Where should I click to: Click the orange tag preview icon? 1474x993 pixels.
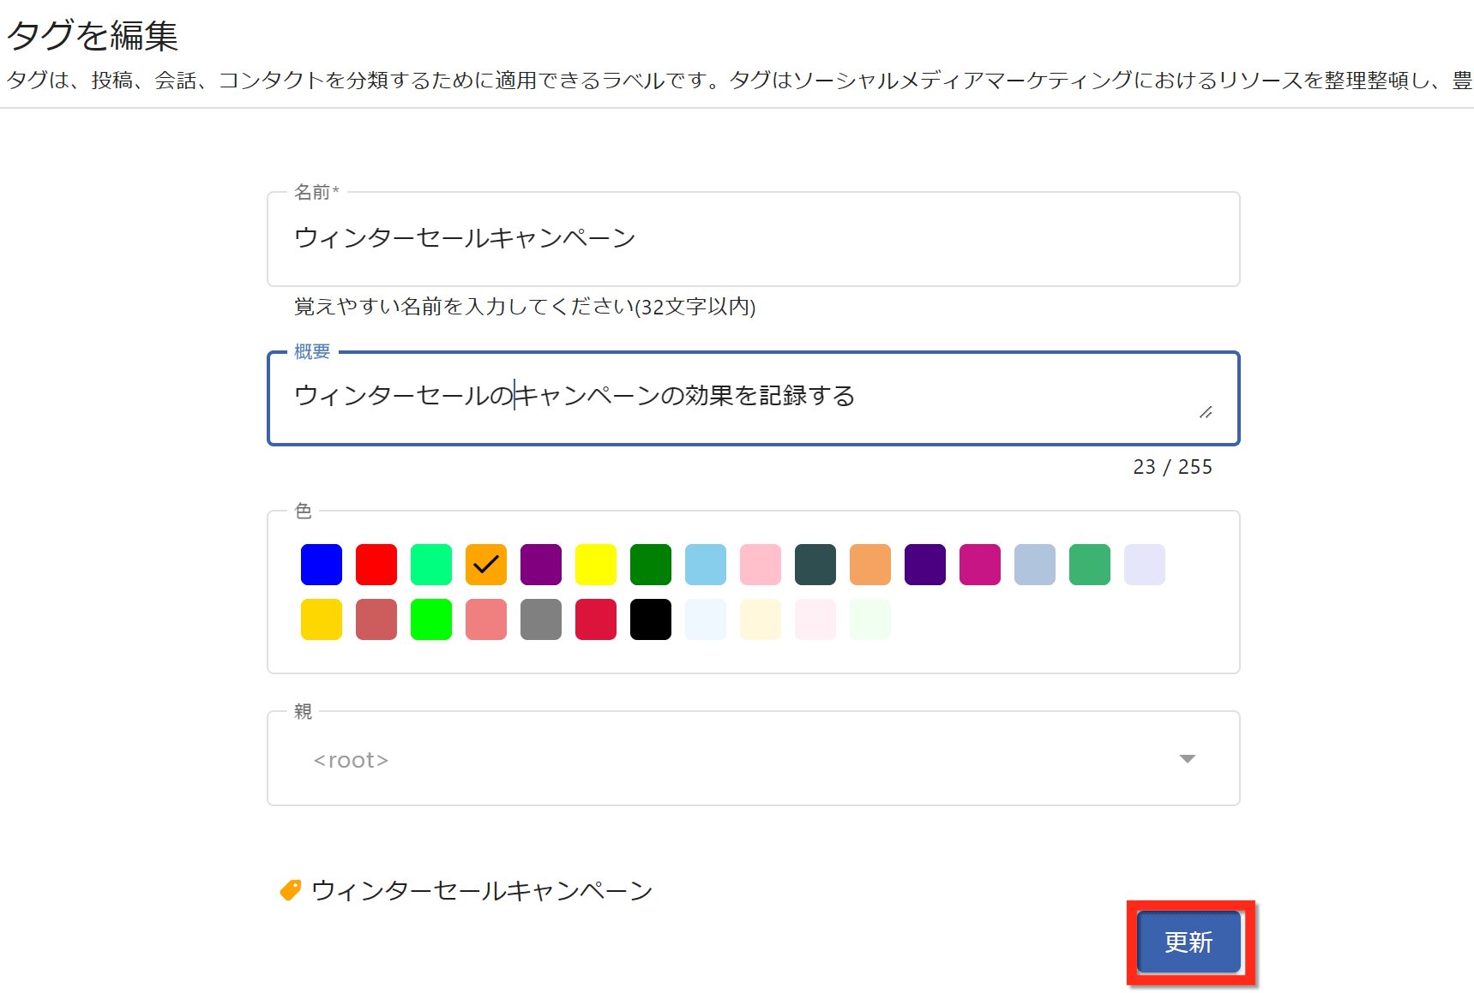[291, 890]
